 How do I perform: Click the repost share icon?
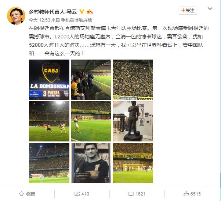(77, 194)
